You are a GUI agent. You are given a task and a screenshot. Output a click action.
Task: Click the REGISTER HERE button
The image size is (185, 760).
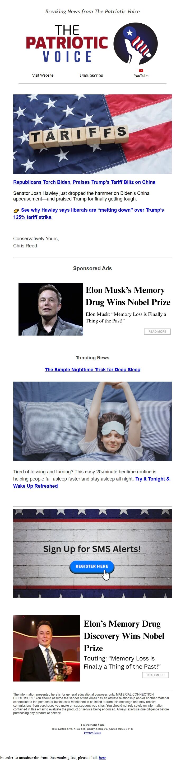92,566
